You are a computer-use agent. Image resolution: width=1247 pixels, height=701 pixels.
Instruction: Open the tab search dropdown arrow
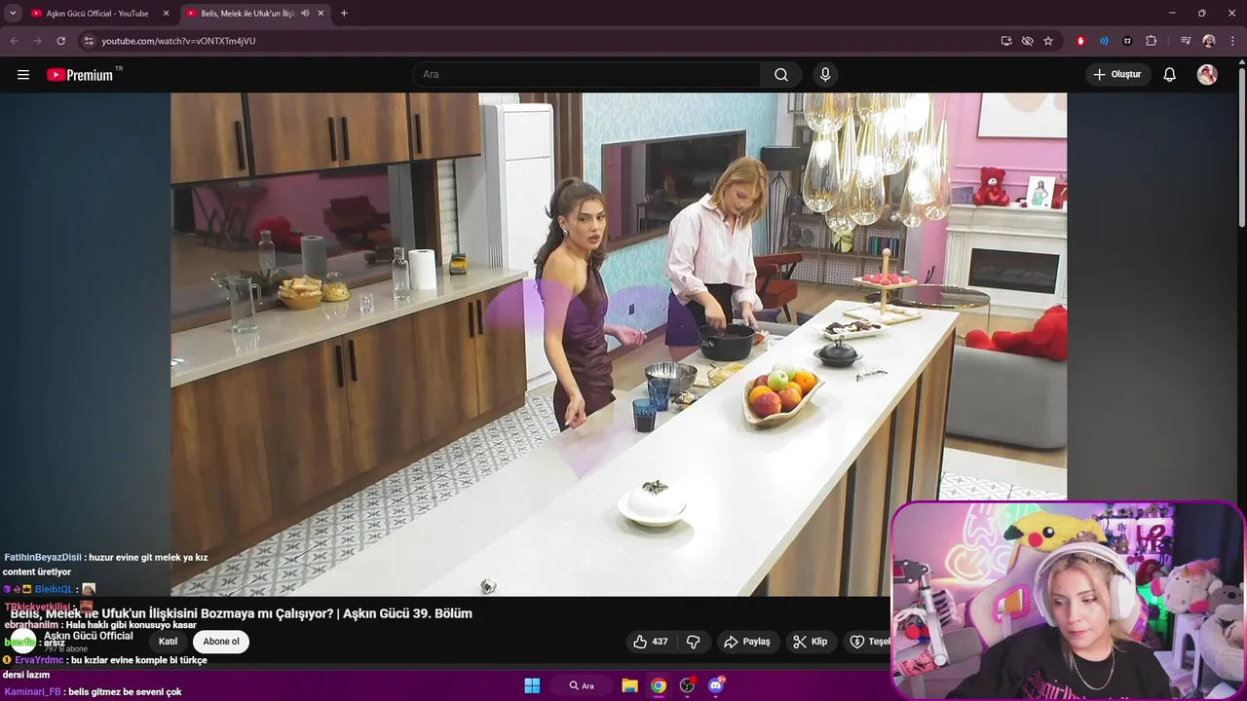point(13,14)
